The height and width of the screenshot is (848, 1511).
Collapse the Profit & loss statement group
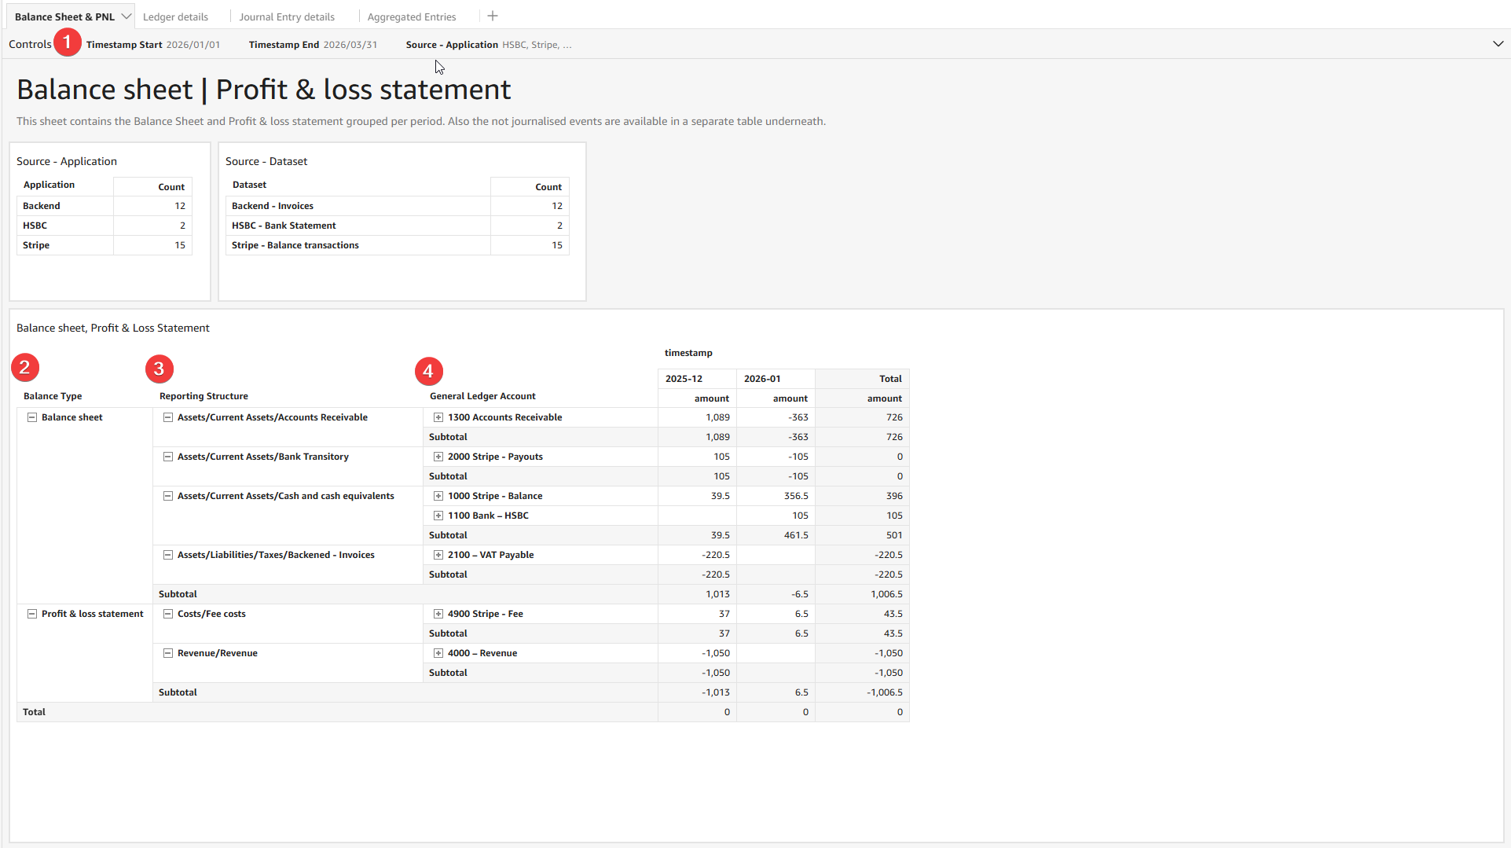[32, 614]
